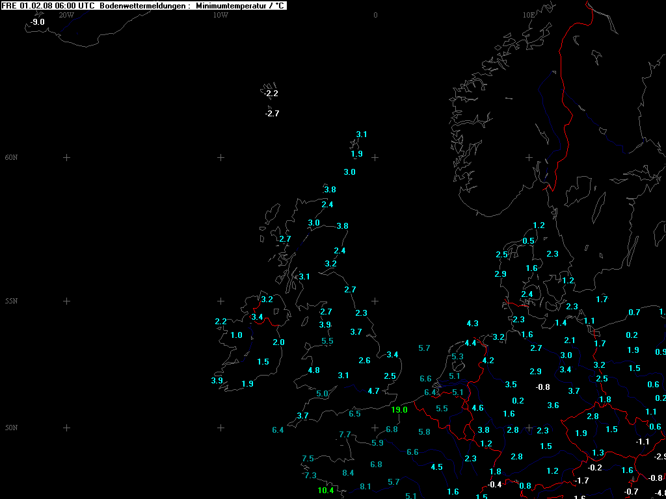Click the white -1.1 temperature reading
666x499 pixels.
pyautogui.click(x=643, y=442)
